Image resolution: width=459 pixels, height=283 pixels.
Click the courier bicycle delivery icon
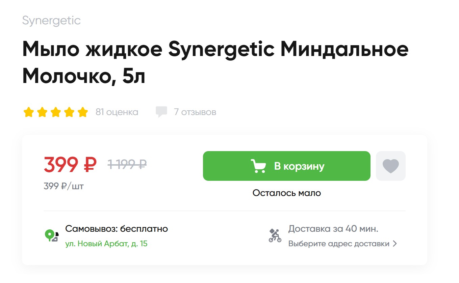[275, 235]
